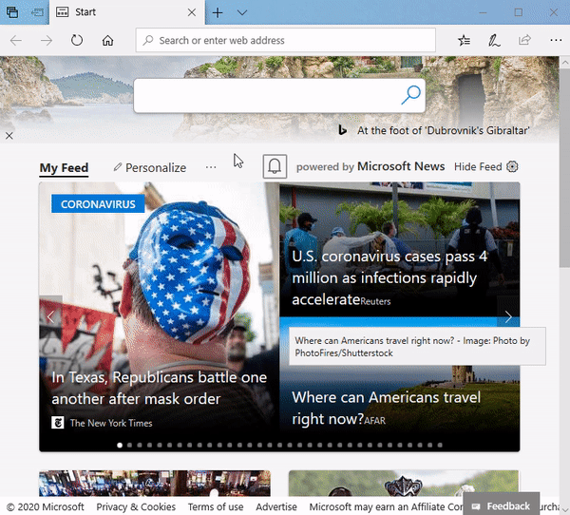Click the Add notes pen icon

tap(494, 40)
